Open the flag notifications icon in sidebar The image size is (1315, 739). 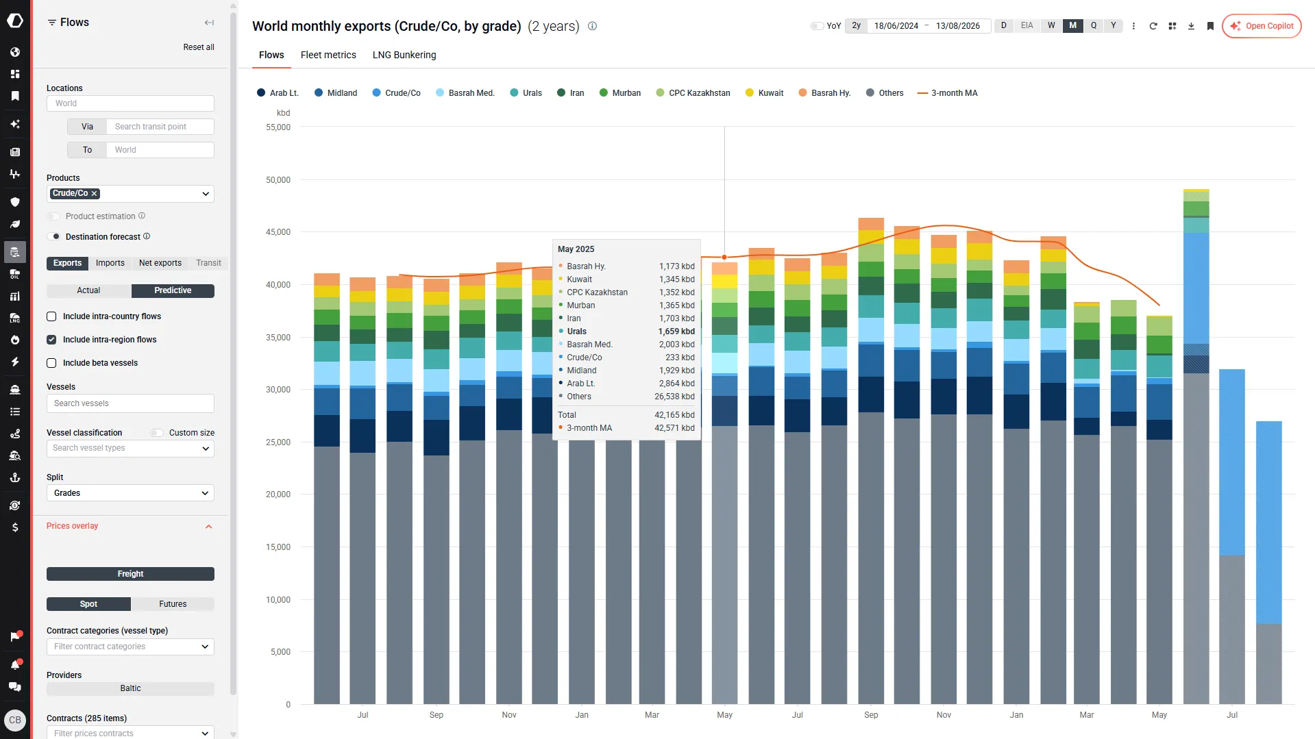coord(15,637)
